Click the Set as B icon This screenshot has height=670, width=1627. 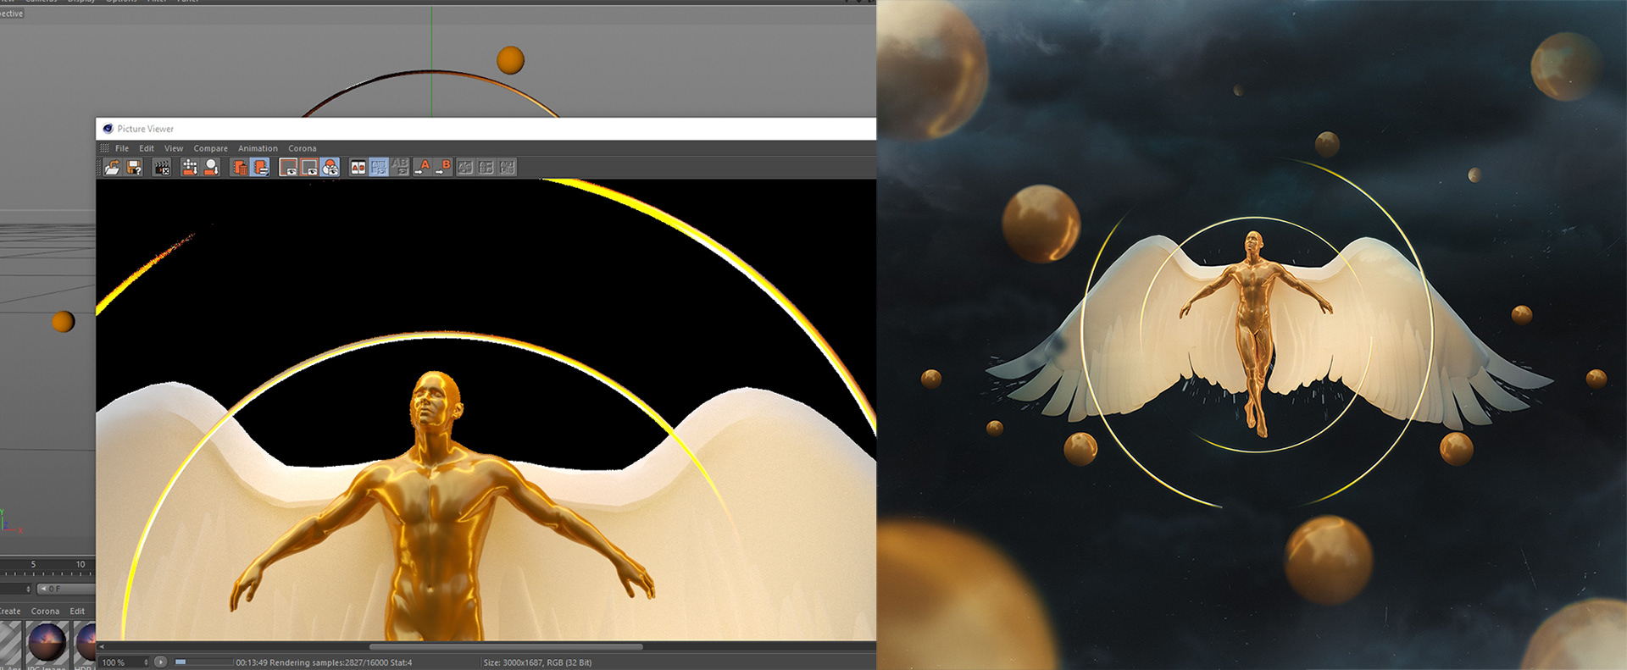(x=443, y=168)
